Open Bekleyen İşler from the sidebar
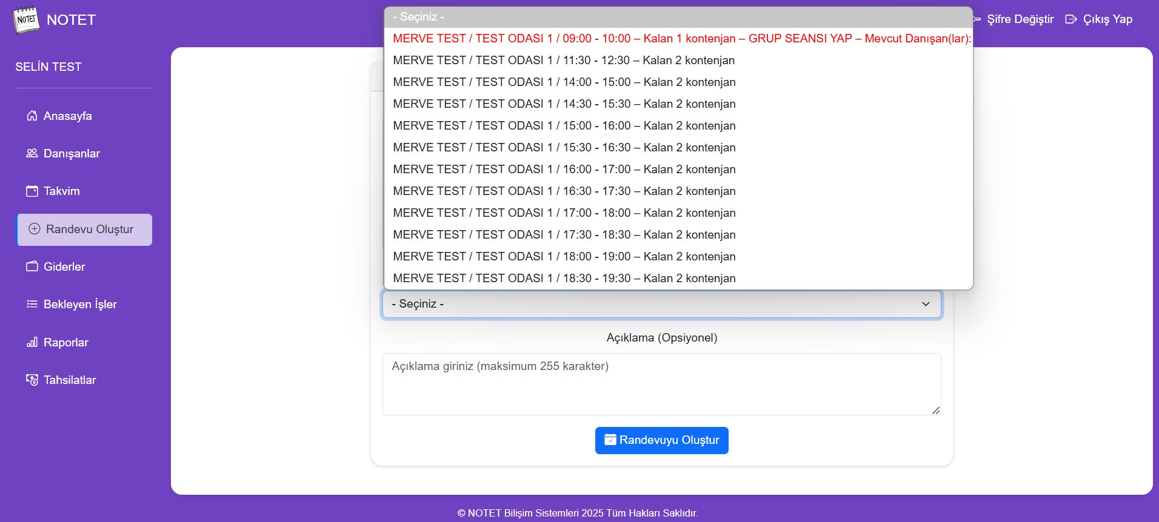The image size is (1159, 522). (x=84, y=304)
